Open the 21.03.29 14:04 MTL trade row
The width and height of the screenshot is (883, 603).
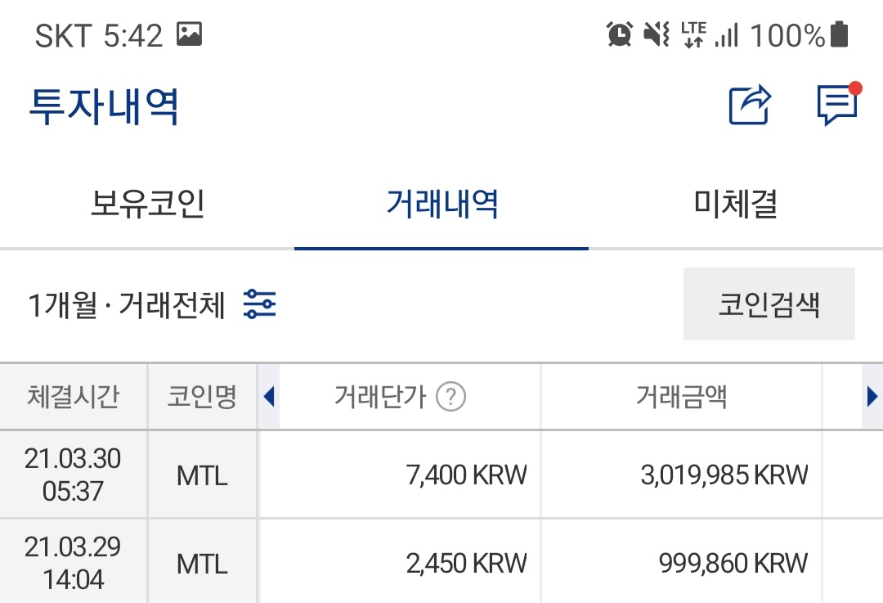pos(441,563)
